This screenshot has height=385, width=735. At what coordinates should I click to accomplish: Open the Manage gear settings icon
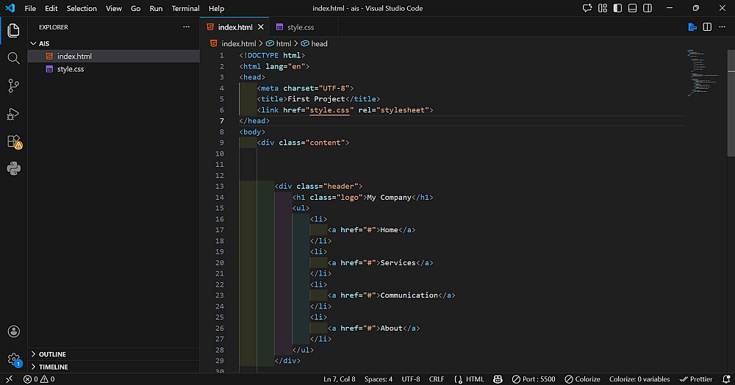(13, 359)
